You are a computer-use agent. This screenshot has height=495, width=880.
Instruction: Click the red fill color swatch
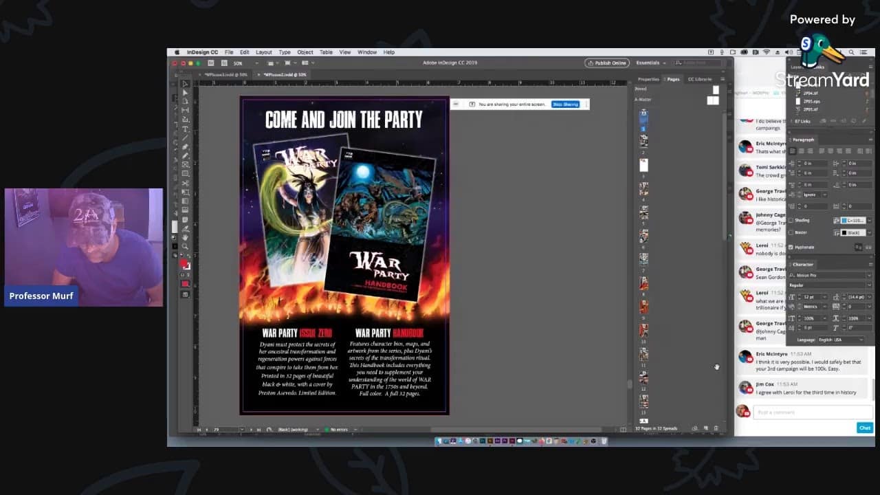click(x=184, y=263)
